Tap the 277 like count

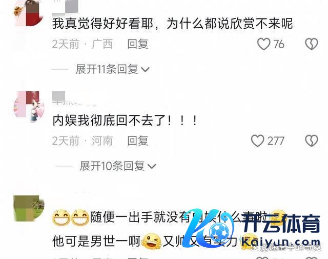click(x=276, y=141)
